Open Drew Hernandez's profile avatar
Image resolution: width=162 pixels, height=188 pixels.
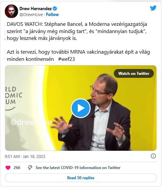pos(11,11)
